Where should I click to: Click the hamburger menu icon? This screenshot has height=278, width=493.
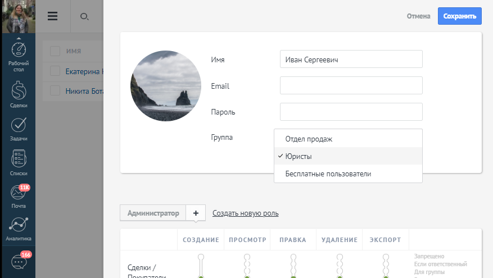53,16
